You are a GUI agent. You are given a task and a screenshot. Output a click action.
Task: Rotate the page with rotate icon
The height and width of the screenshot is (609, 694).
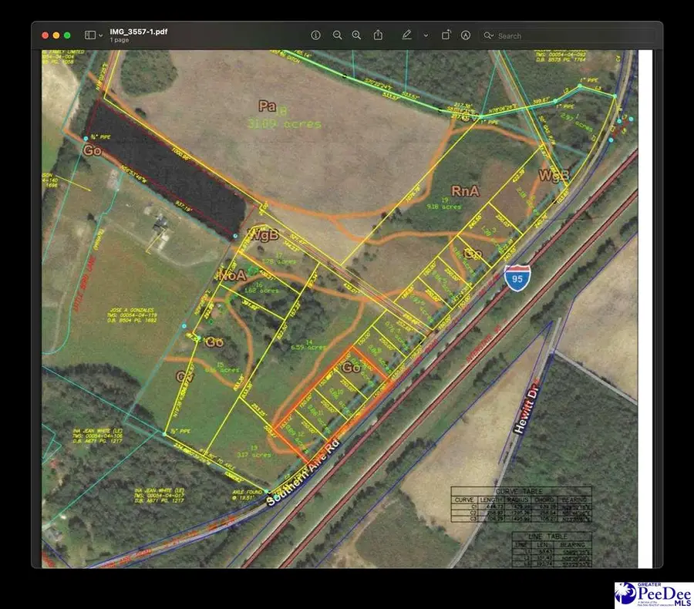pos(446,35)
